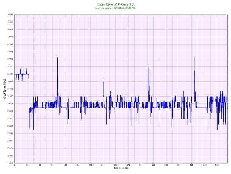Click the 330 seconds x-axis label
Screen dimensions: 231x174
pos(153,165)
